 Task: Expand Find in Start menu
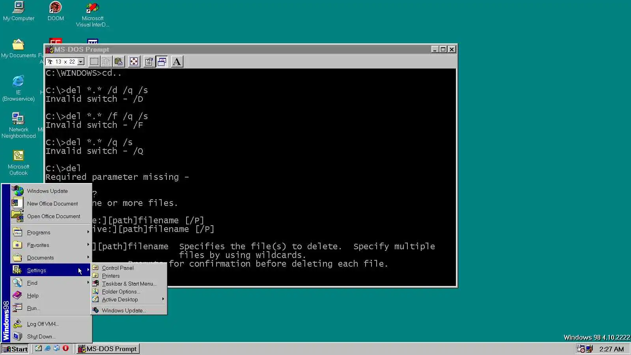(x=51, y=283)
